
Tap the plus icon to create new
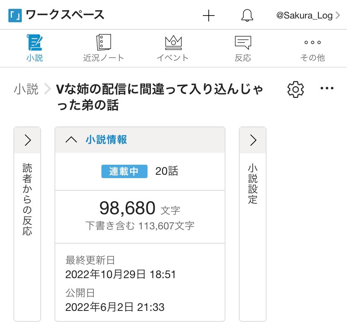coord(208,16)
